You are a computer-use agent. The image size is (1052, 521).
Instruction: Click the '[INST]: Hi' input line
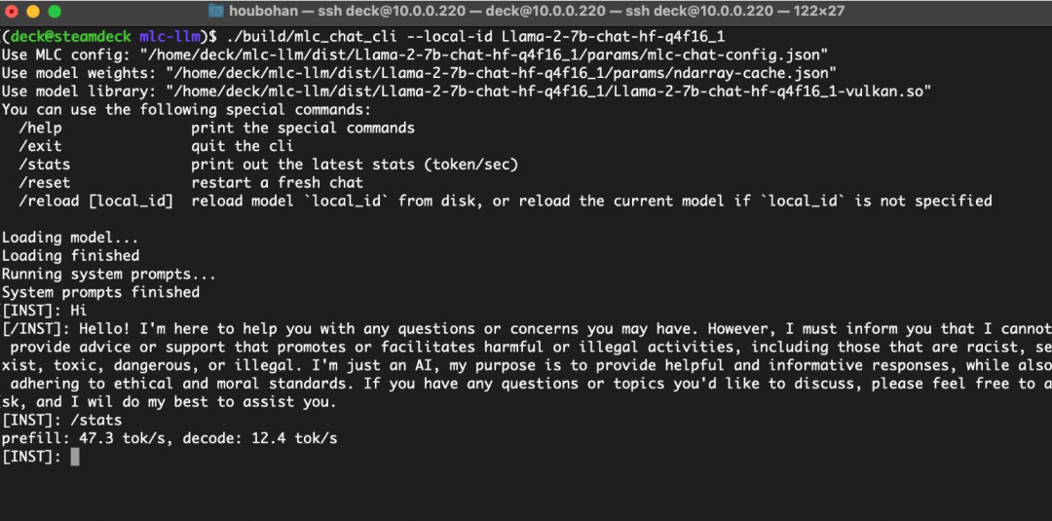(44, 311)
